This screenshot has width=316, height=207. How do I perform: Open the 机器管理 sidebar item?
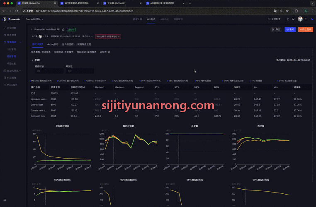(x=10, y=78)
